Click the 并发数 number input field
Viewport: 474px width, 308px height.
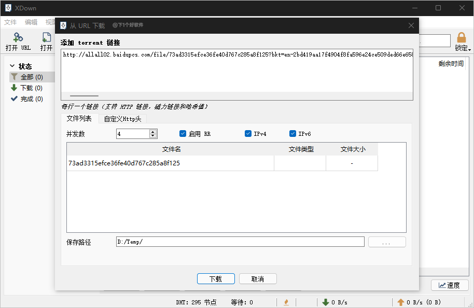point(133,134)
